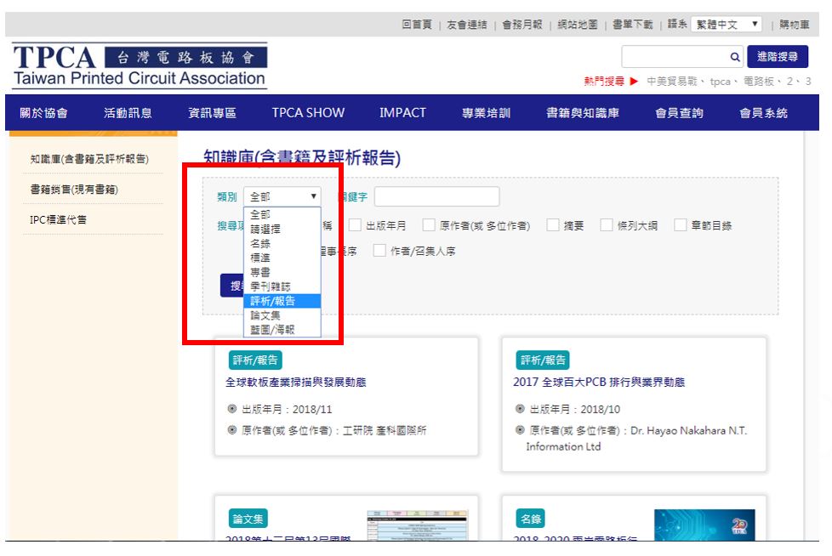Open 全球軟板產業掃描與發展動態 title
832x556 pixels.
pyautogui.click(x=295, y=383)
